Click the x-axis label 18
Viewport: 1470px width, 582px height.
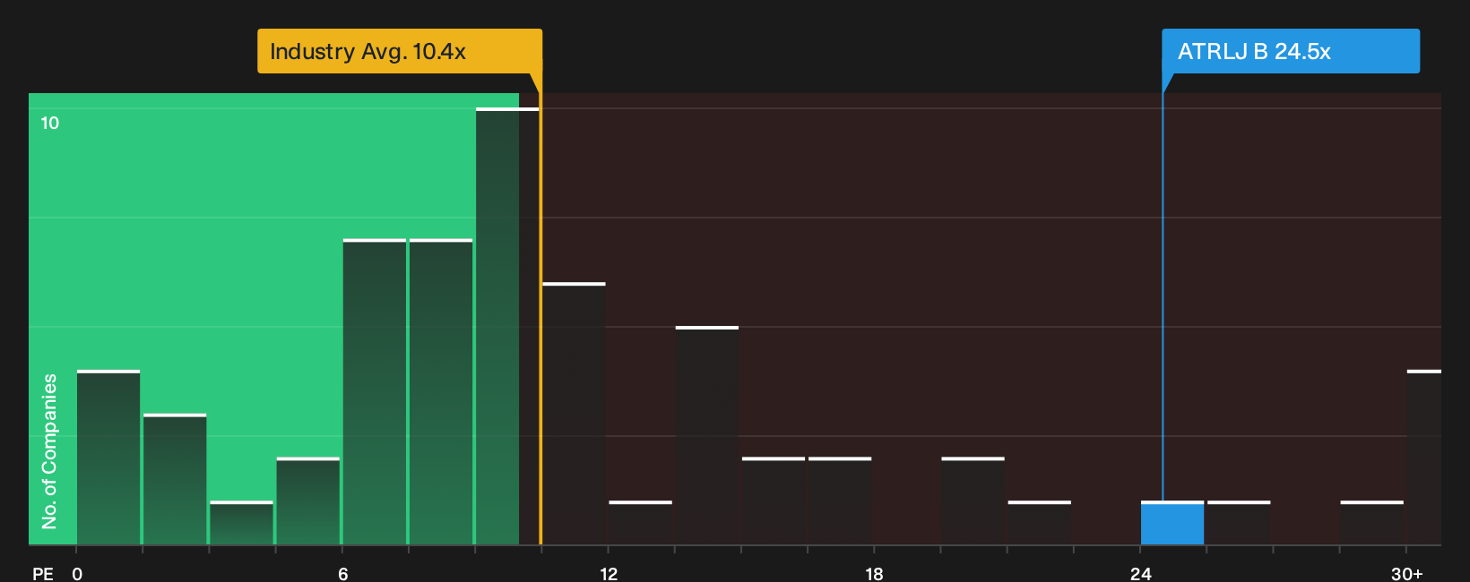click(874, 574)
